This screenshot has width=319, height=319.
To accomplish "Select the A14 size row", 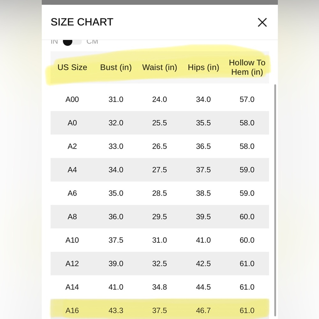I will [x=160, y=287].
